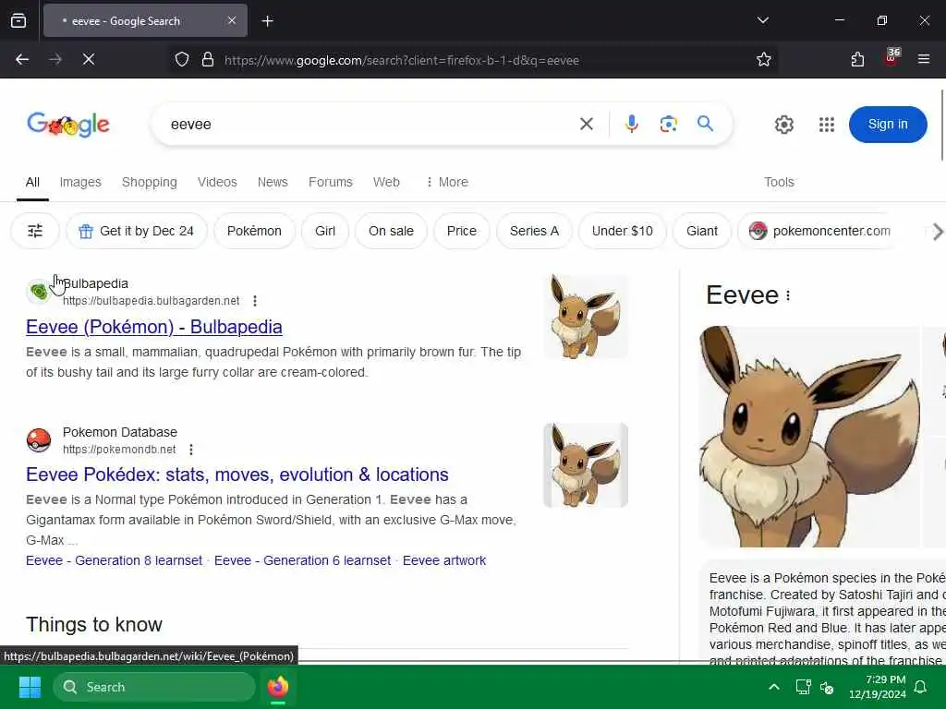The image size is (946, 709).
Task: Open tracking protection shield icon
Action: [182, 60]
